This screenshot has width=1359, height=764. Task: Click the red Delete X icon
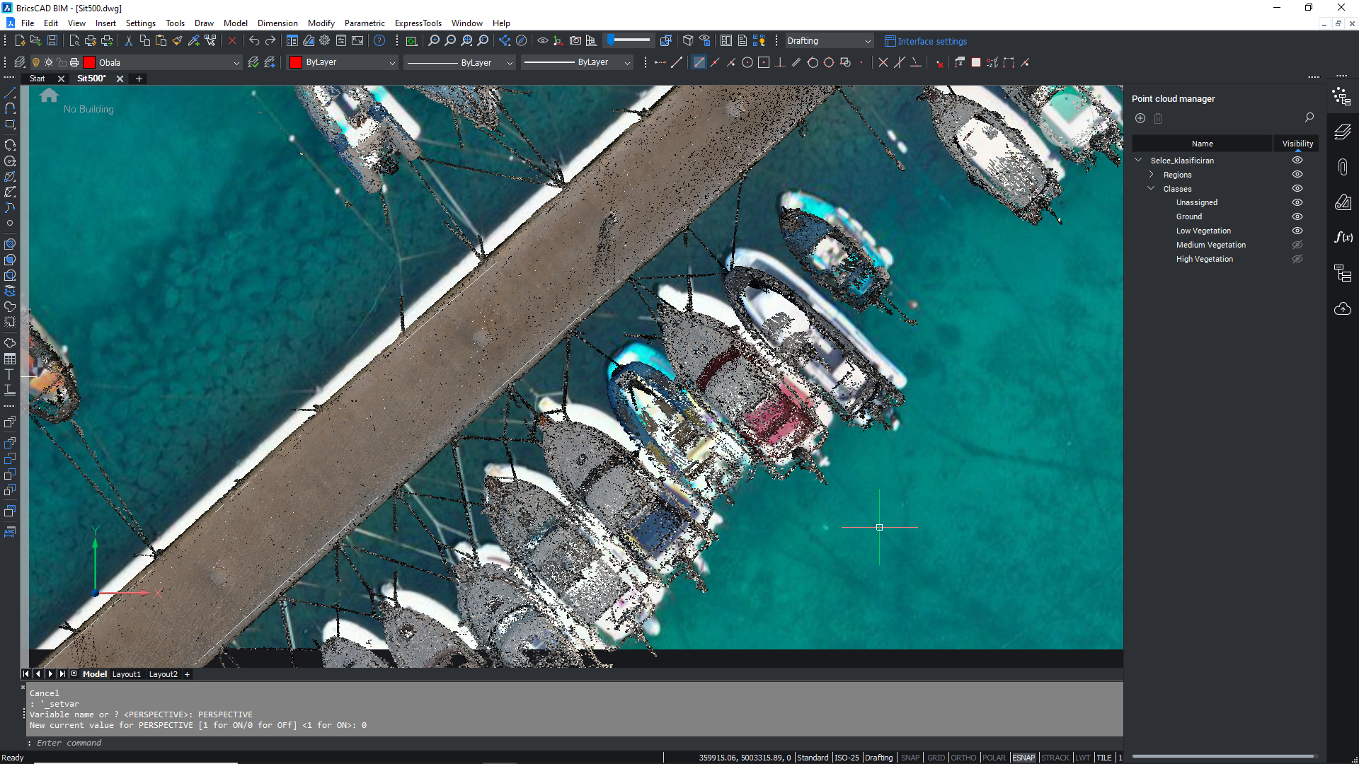[232, 41]
